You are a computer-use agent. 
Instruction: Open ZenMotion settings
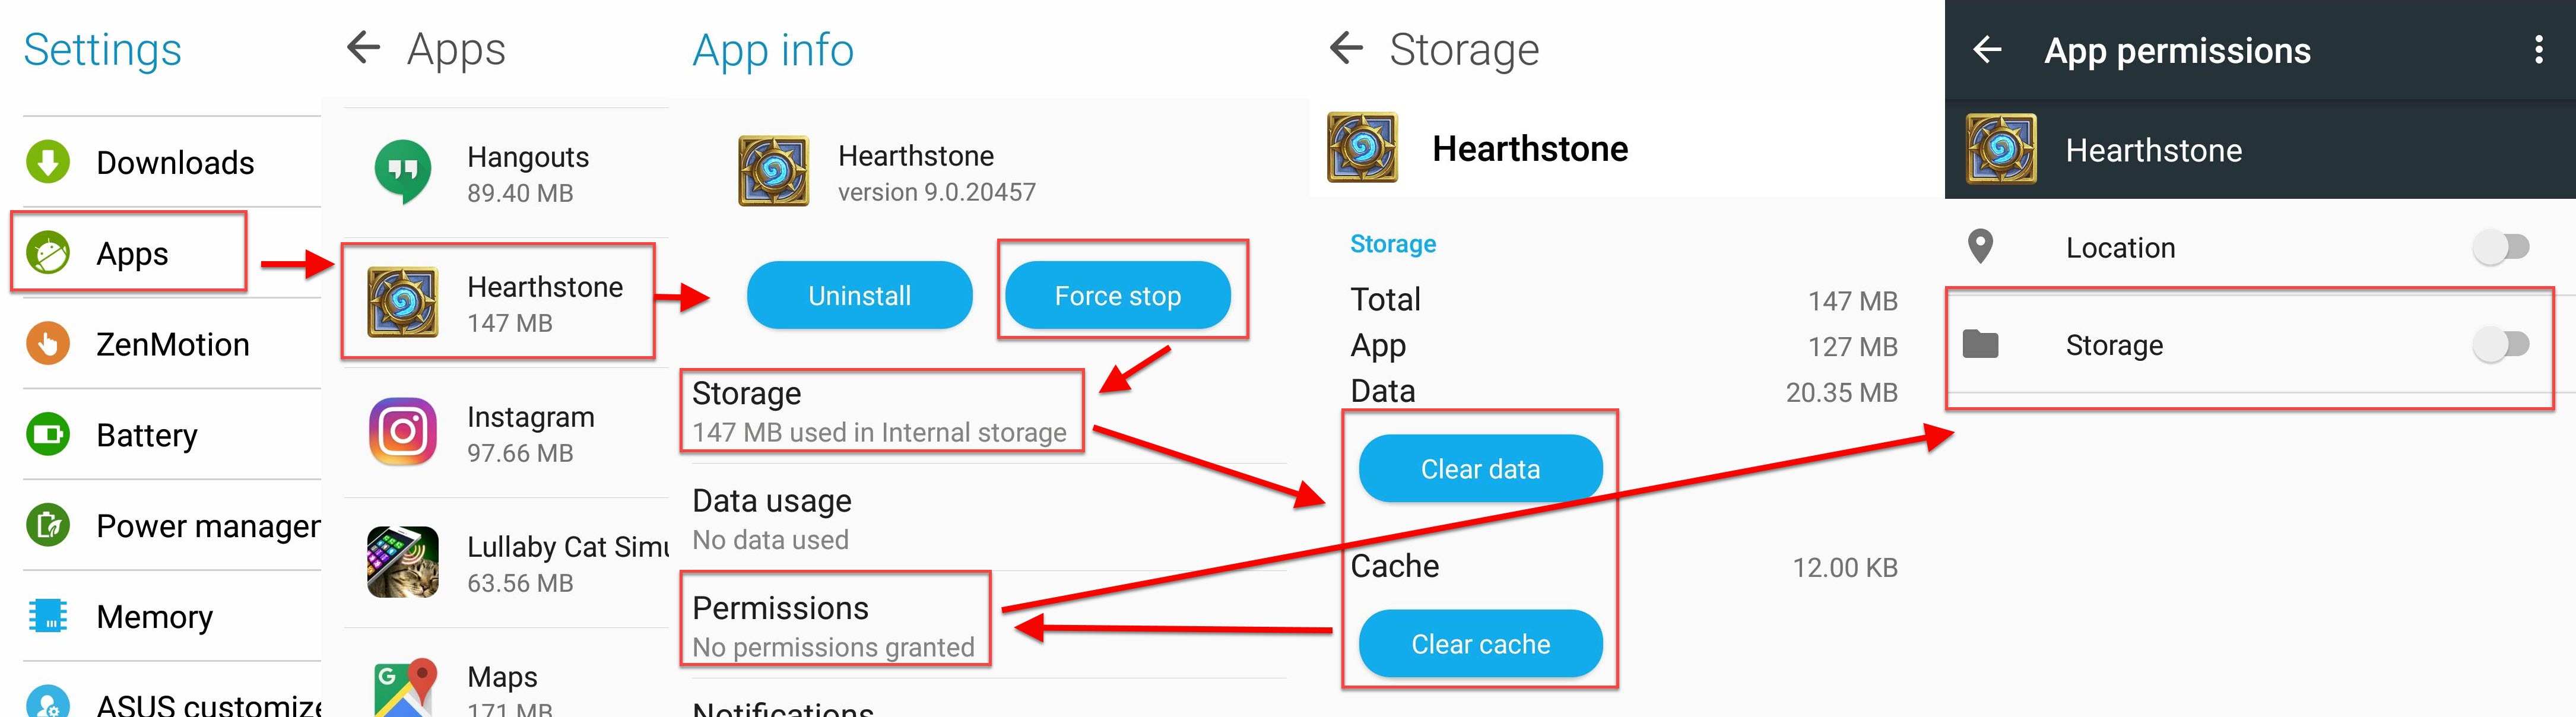tap(47, 344)
